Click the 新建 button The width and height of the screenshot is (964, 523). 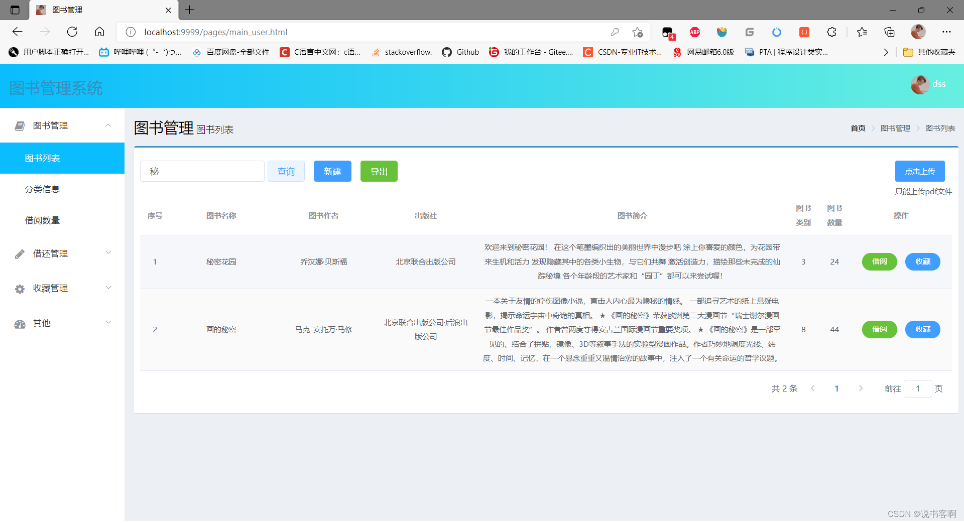332,171
